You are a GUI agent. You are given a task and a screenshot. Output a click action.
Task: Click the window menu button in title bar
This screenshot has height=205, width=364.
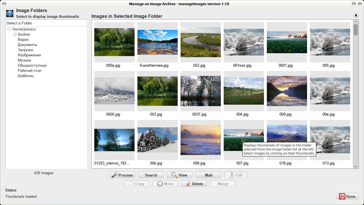(4, 4)
